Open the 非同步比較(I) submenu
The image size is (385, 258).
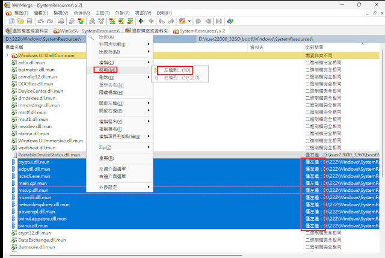(120, 44)
